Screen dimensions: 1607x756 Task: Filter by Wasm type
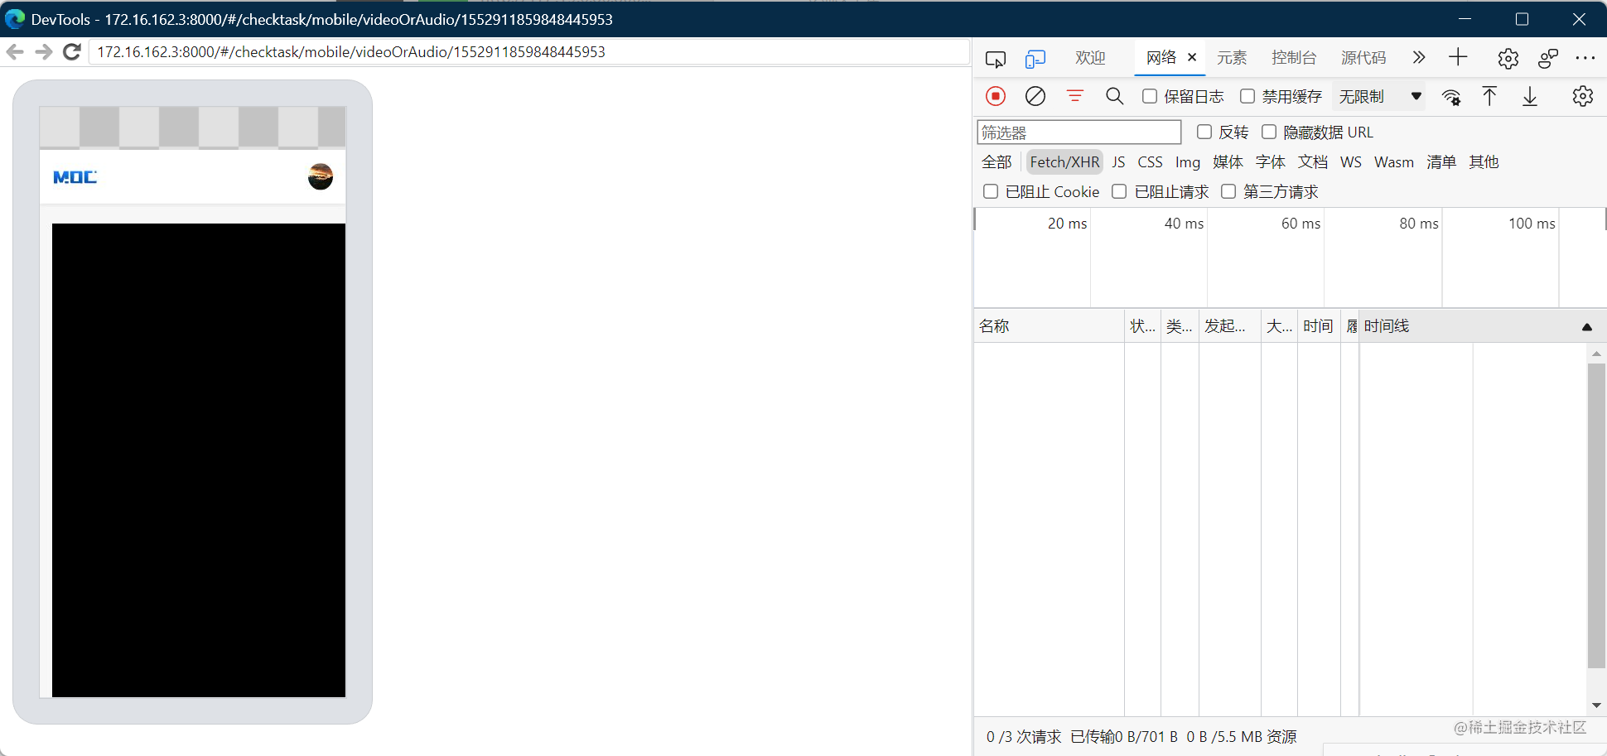tap(1393, 162)
